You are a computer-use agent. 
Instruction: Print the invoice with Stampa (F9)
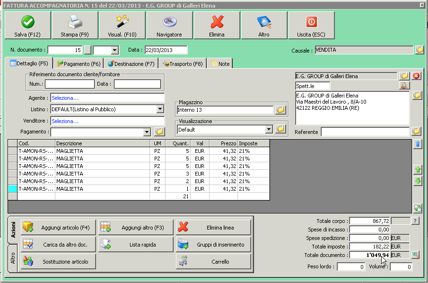75,25
